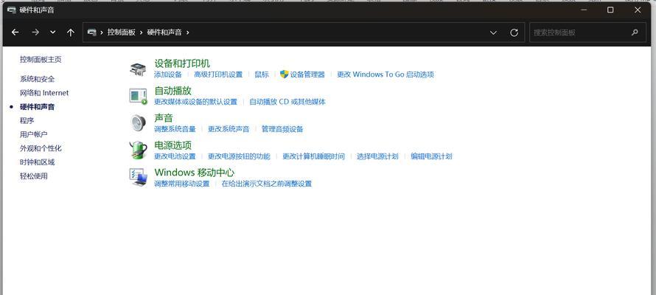Image resolution: width=656 pixels, height=295 pixels.
Task: Close the 硬件和声音 window
Action: coord(638,10)
